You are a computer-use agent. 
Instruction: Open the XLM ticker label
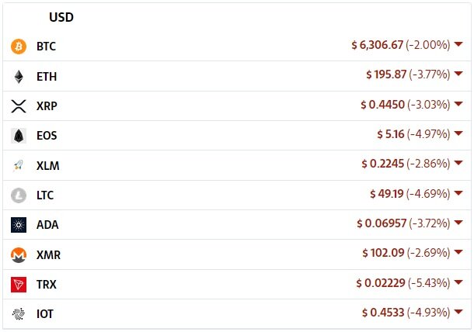tap(47, 166)
